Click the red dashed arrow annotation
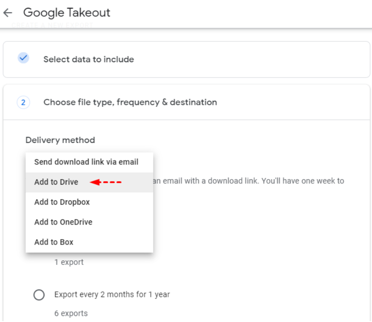372x322 pixels. click(x=106, y=182)
